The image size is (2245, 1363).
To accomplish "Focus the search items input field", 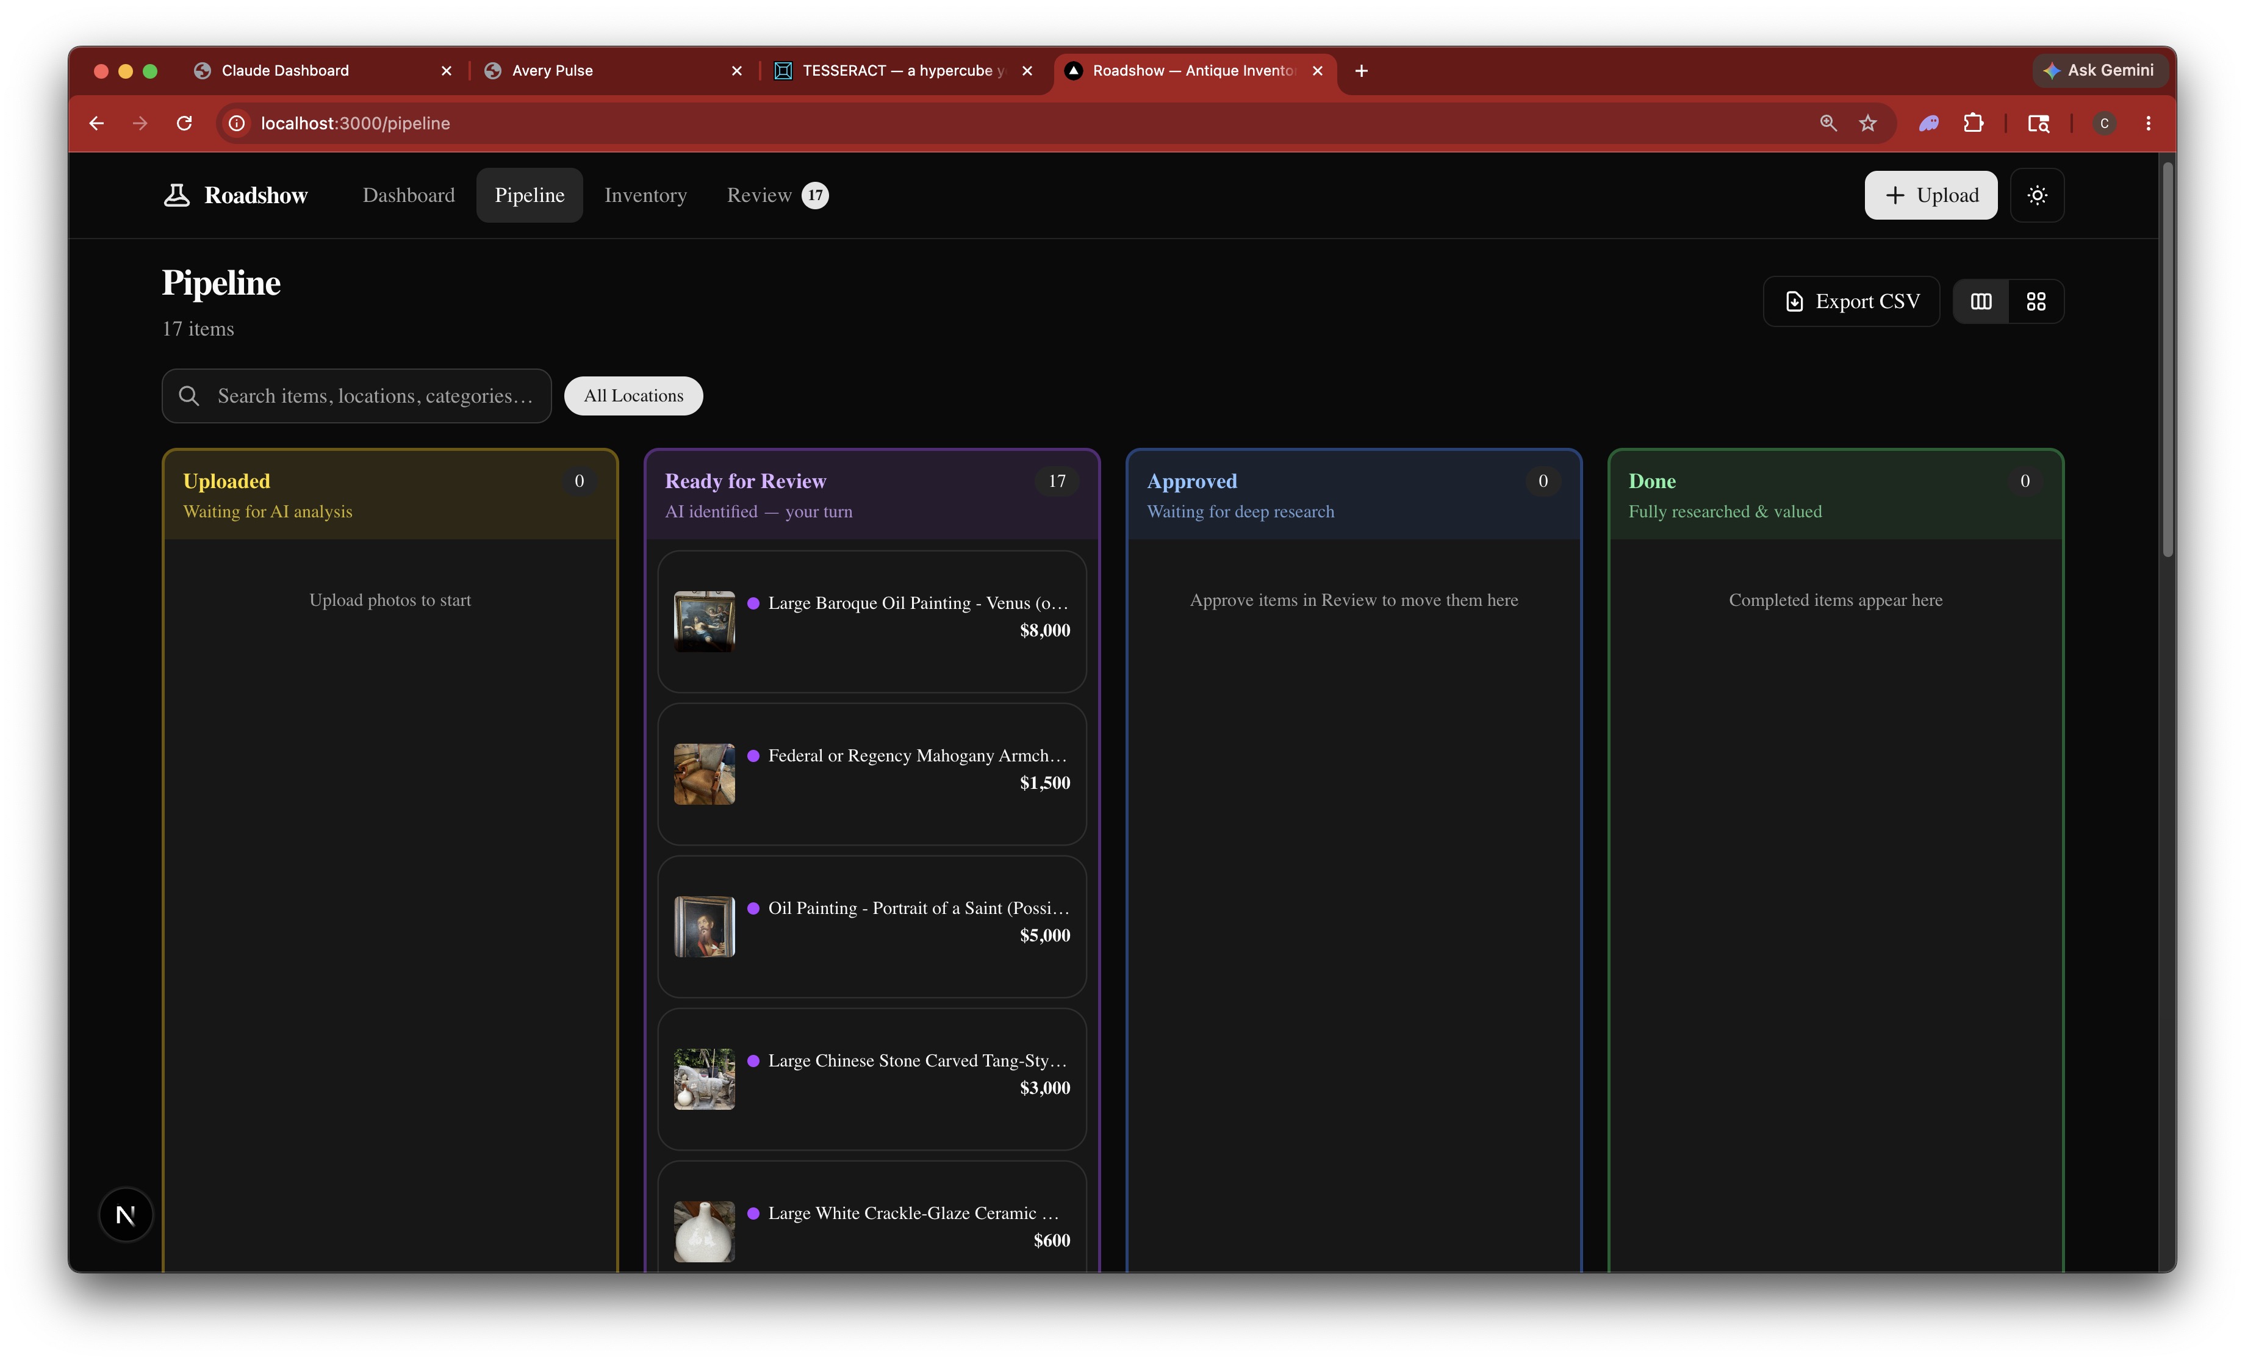I will [x=357, y=395].
